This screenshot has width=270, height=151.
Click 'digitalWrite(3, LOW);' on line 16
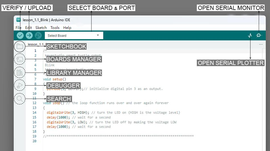[x=67, y=122]
